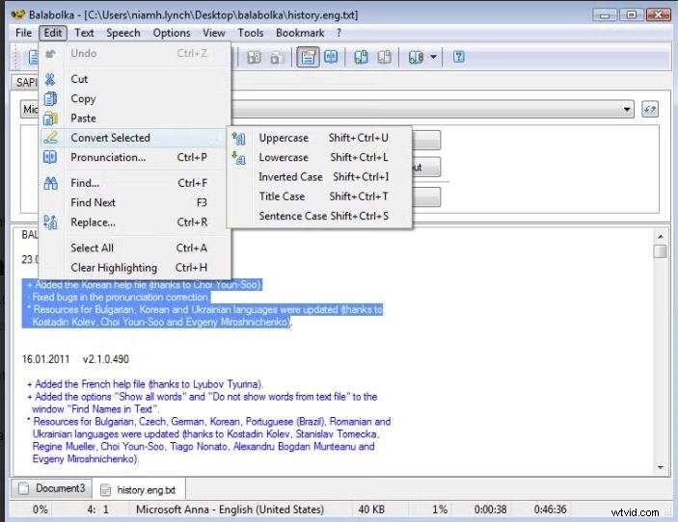Click the Paste clipboard icon
678x522 pixels.
click(x=51, y=117)
